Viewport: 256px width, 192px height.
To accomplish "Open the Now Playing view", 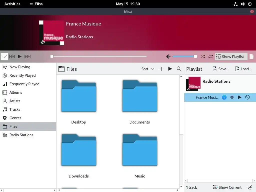I will pyautogui.click(x=28, y=67).
